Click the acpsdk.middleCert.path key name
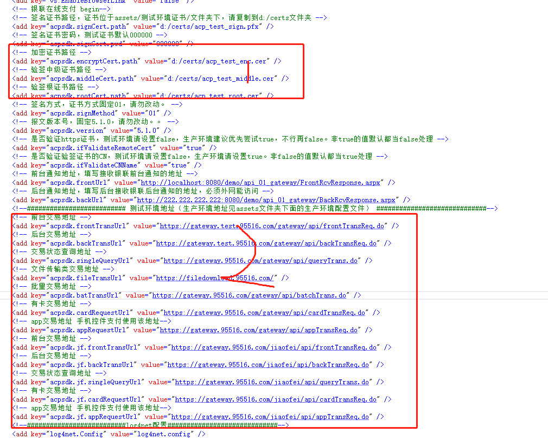The width and height of the screenshot is (548, 439). click(x=92, y=79)
